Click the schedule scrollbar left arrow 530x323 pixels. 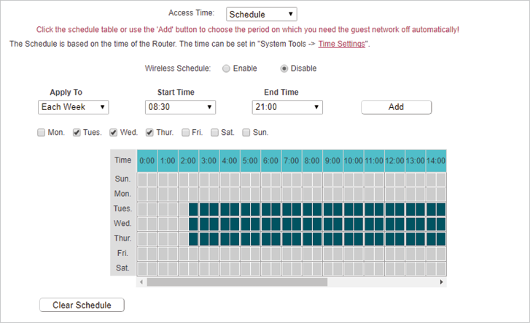141,282
